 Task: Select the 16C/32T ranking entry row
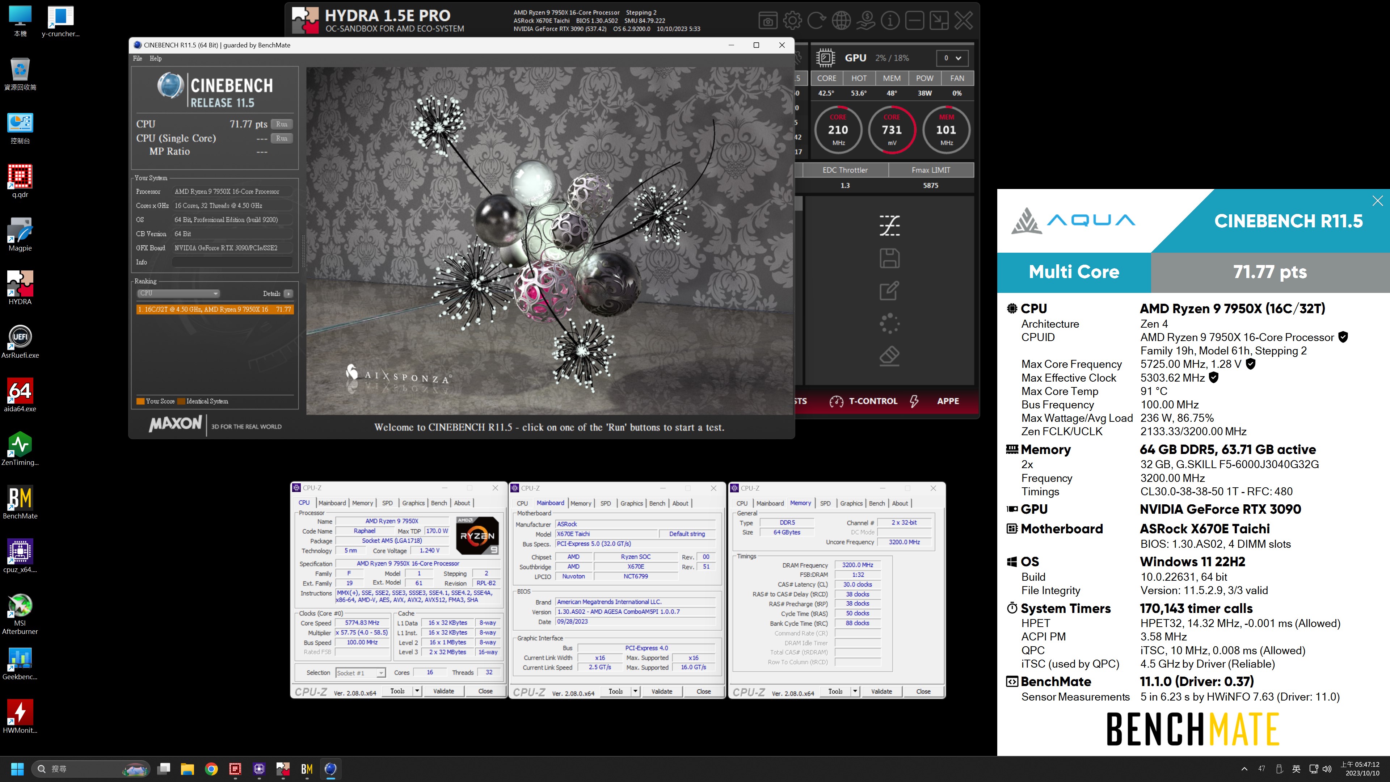pyautogui.click(x=215, y=309)
